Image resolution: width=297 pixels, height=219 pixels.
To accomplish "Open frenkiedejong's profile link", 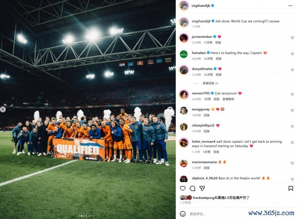I will click(x=204, y=198).
